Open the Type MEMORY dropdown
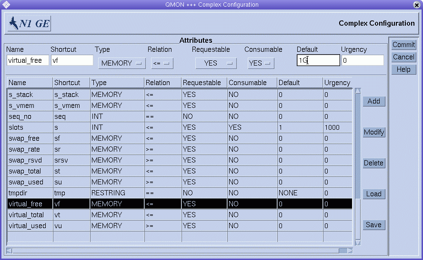423x260 pixels. pos(121,63)
